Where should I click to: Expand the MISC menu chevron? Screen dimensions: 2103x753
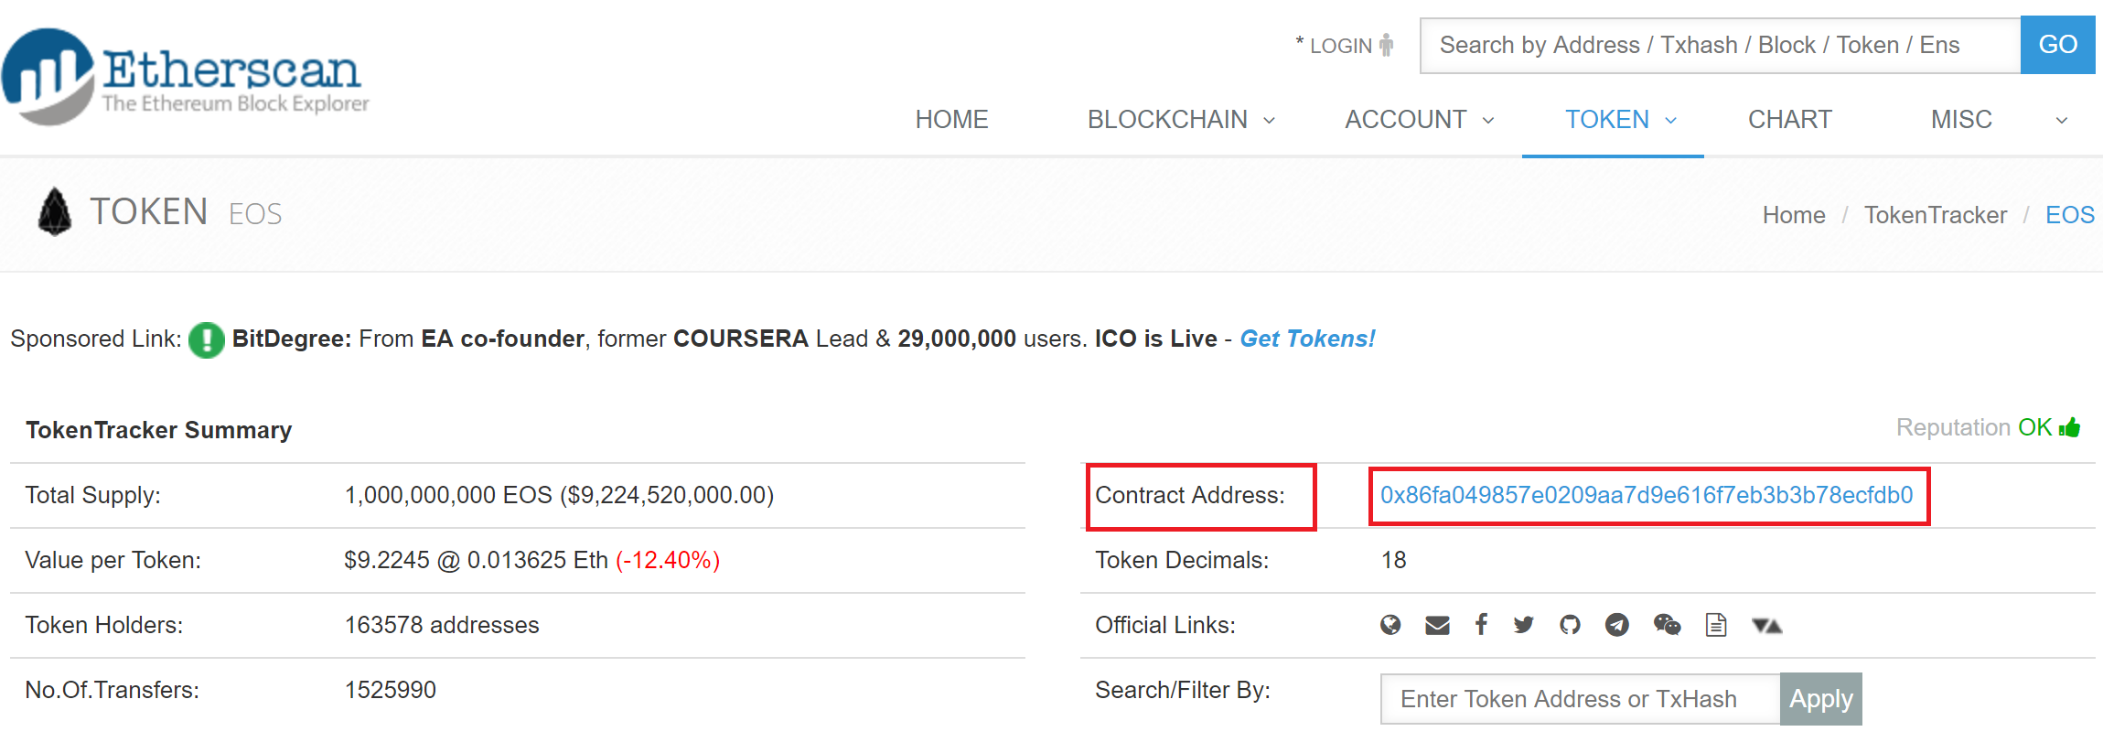coord(2062,120)
